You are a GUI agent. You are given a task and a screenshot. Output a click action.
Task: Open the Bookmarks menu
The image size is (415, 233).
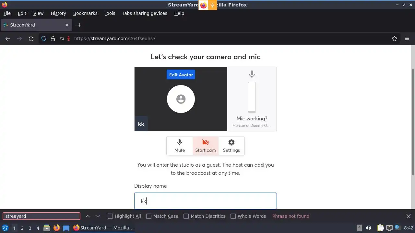point(85,13)
